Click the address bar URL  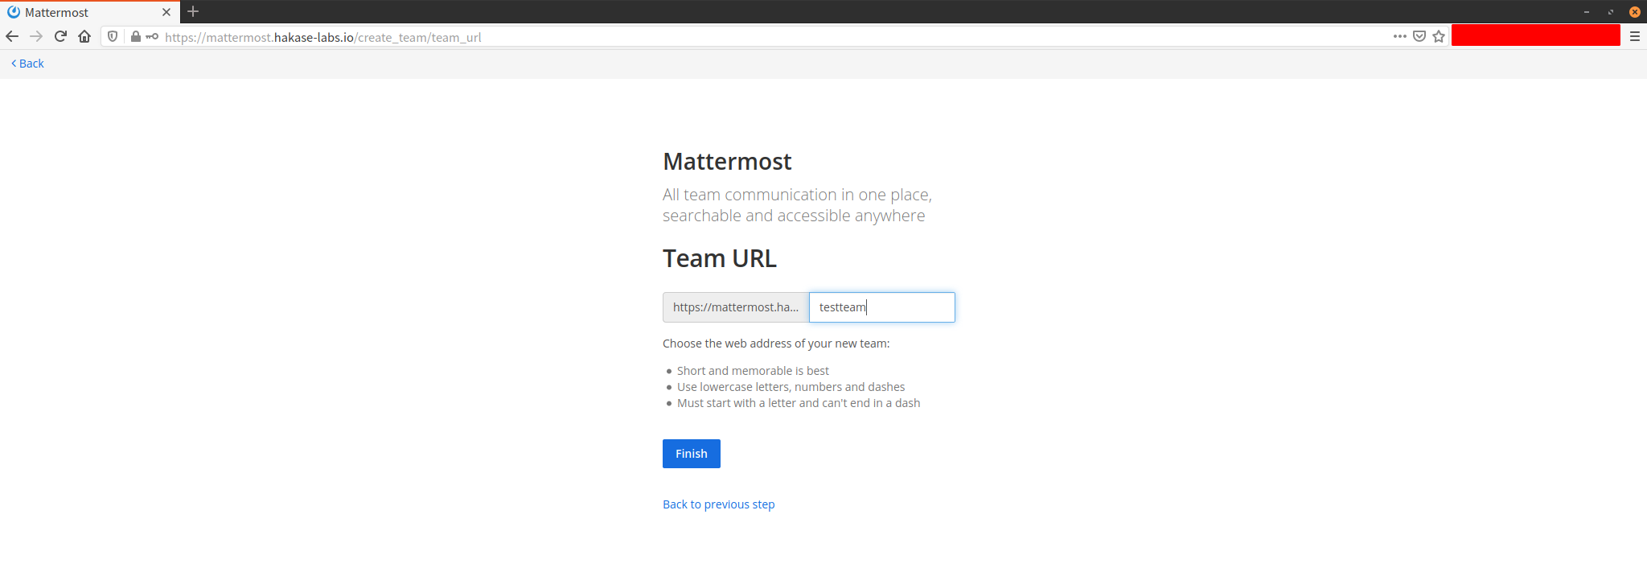pyautogui.click(x=323, y=37)
